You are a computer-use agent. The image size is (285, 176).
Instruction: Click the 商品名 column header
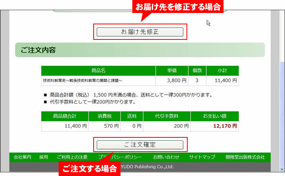(x=99, y=71)
